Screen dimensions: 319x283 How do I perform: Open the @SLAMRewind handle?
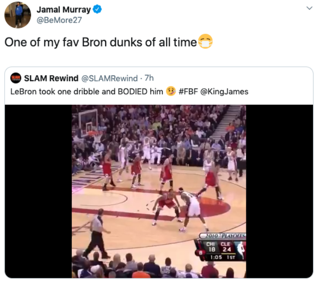pos(109,78)
